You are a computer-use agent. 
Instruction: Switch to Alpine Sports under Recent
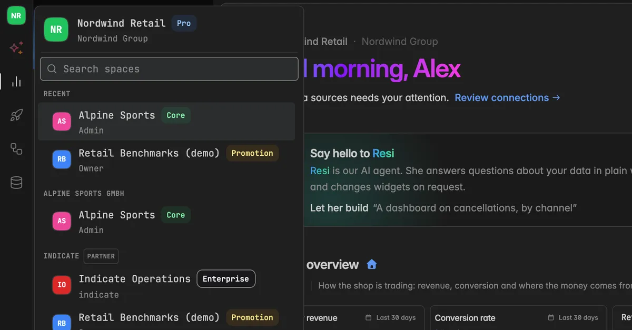(166, 122)
